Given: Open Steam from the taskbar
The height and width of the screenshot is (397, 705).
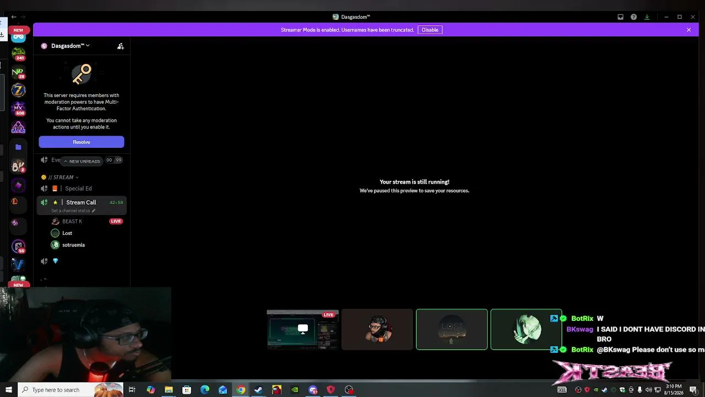Looking at the screenshot, I should point(258,390).
